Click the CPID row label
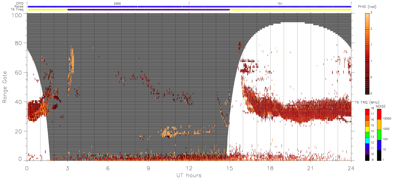395x182 pixels. pos(20,3)
